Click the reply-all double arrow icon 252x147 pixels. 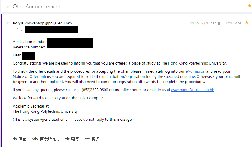(35, 139)
